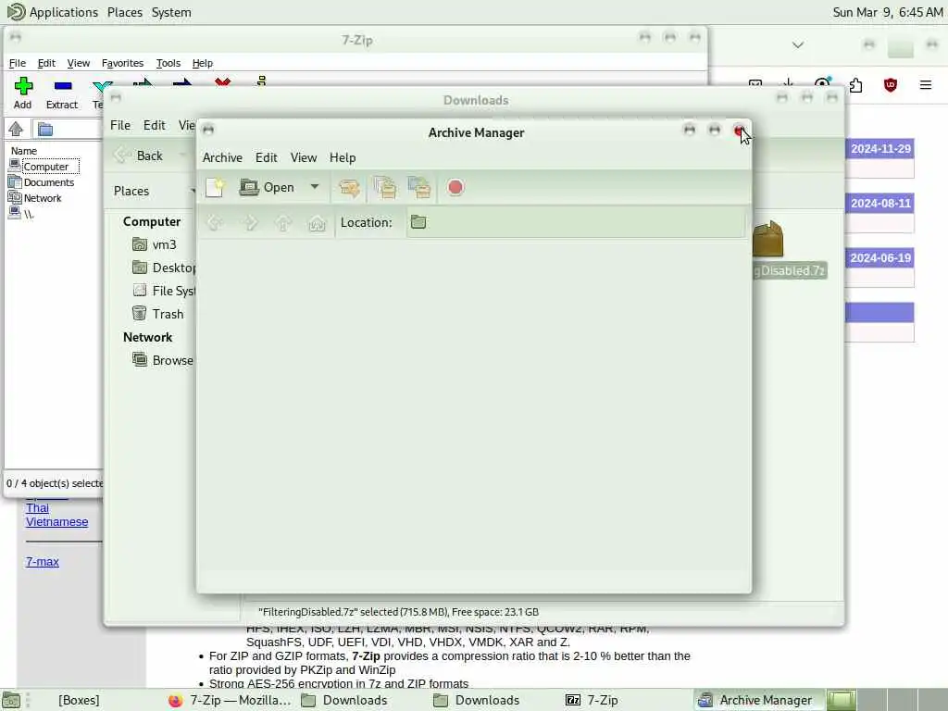Click Archive Manager's go up arrow
948x711 pixels.
(x=283, y=223)
